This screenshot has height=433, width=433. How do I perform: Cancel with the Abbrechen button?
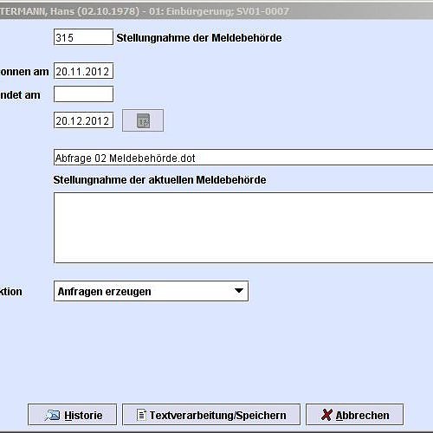[355, 415]
